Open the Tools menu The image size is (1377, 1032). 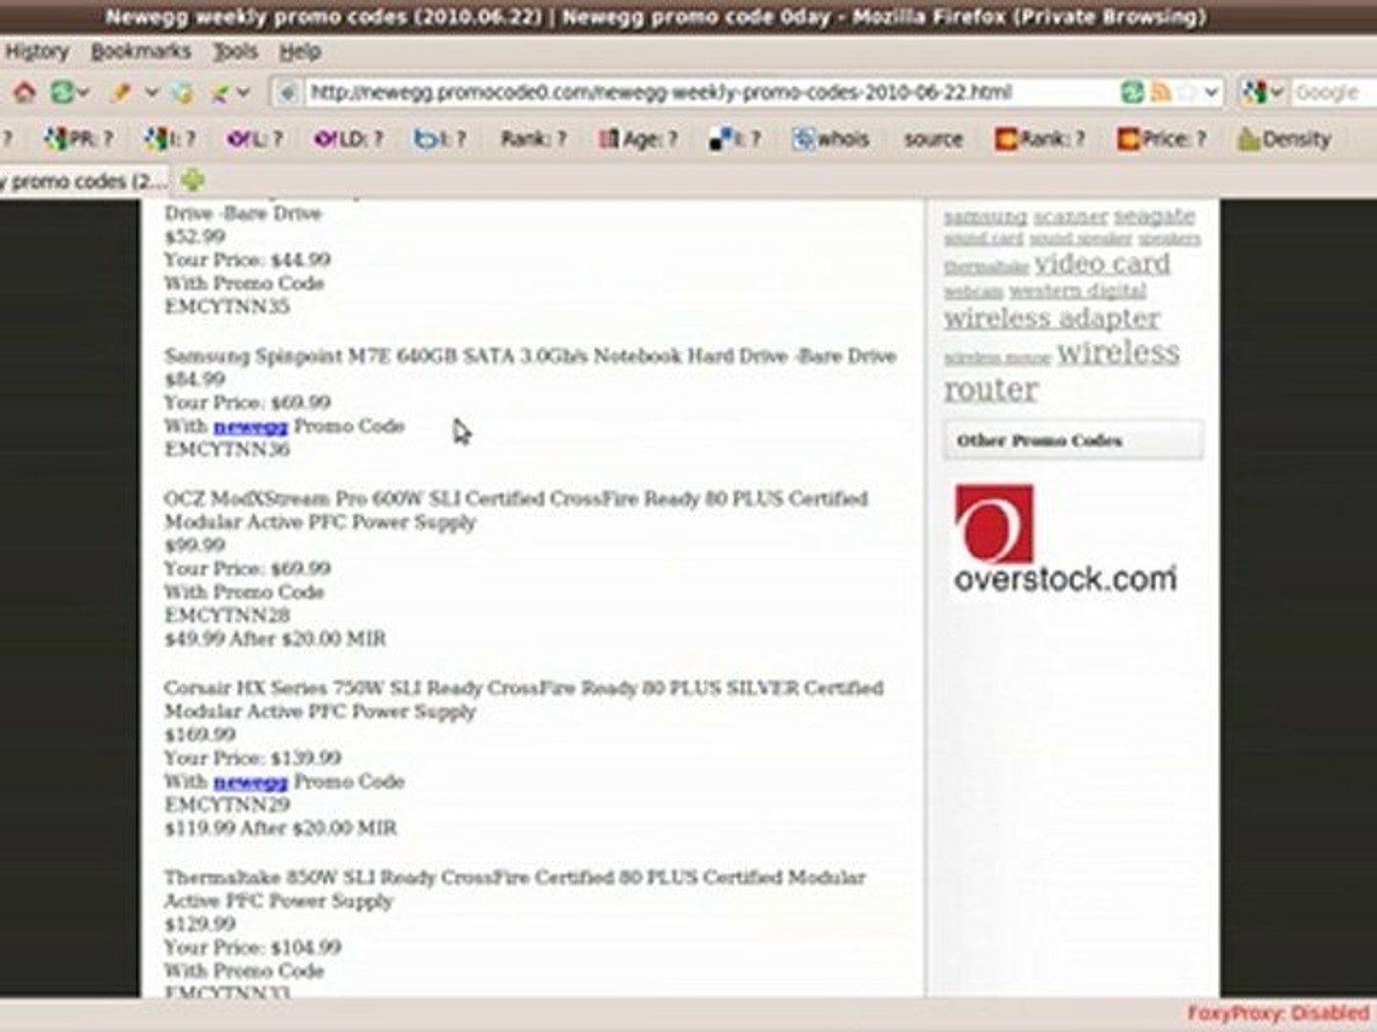point(234,52)
